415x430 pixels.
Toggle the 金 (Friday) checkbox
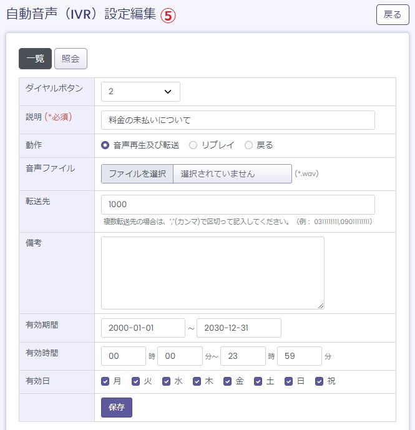(x=228, y=381)
